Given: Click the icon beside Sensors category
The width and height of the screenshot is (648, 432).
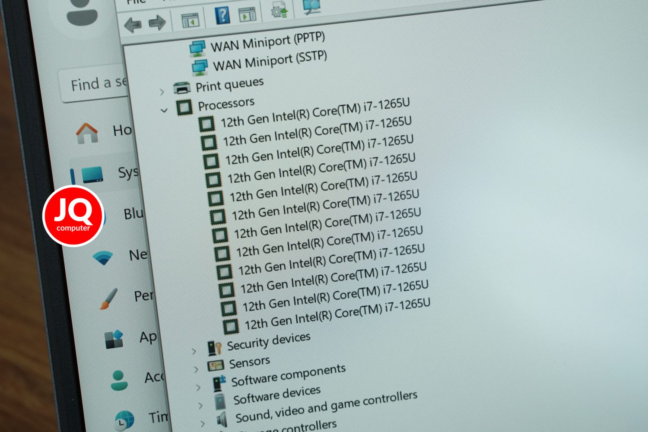Looking at the screenshot, I should (x=216, y=365).
